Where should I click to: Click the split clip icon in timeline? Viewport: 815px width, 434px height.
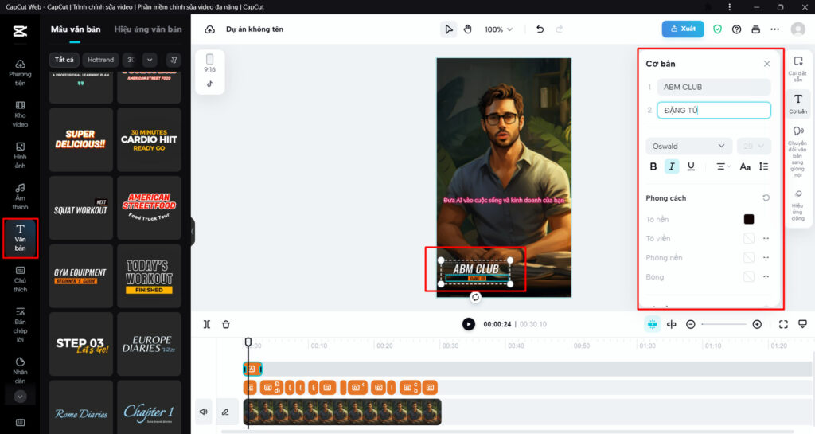click(x=207, y=324)
